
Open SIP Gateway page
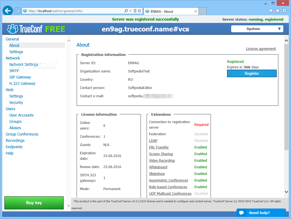(20, 77)
